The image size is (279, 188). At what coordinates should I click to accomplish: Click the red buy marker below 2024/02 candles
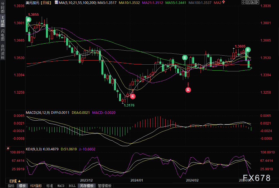(x=188, y=90)
